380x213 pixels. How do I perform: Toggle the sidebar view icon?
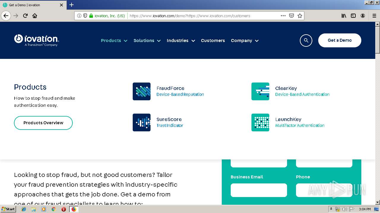click(x=353, y=16)
